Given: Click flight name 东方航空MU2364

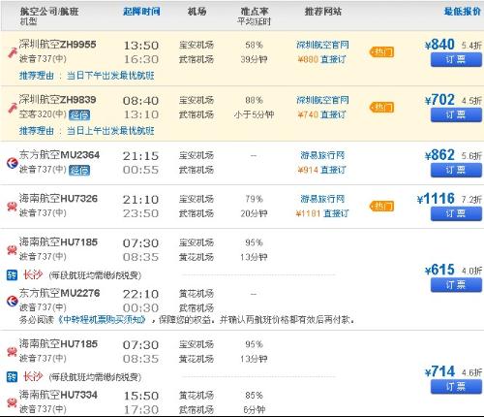Looking at the screenshot, I should (59, 155).
